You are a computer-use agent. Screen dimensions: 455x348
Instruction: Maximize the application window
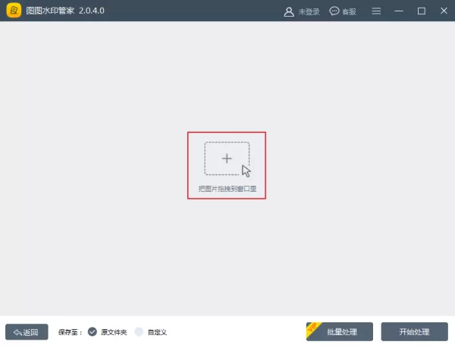422,11
